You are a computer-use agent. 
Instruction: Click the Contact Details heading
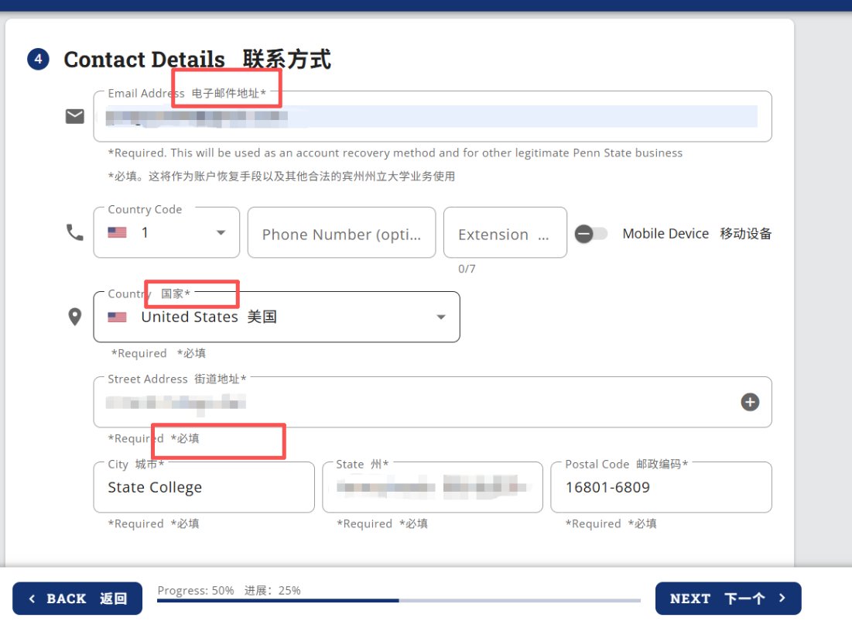coord(197,60)
